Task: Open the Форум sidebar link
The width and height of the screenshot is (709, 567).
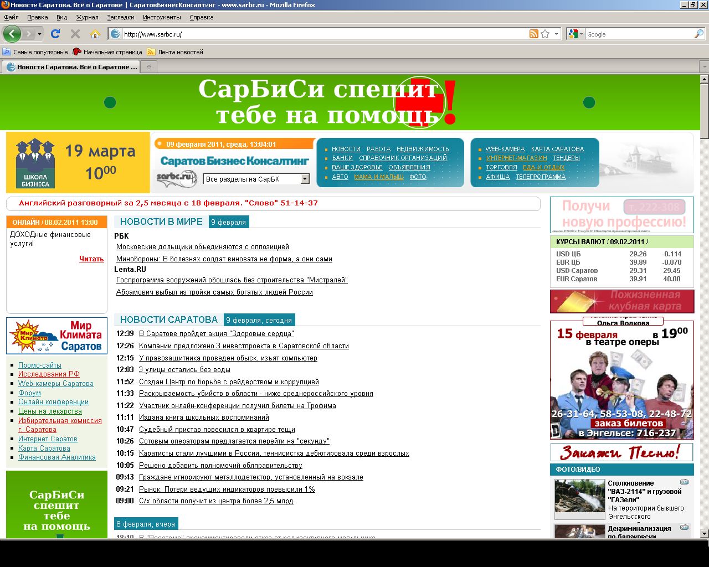Action: pyautogui.click(x=29, y=393)
